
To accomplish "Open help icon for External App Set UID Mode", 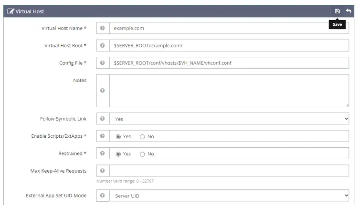I will click(103, 195).
